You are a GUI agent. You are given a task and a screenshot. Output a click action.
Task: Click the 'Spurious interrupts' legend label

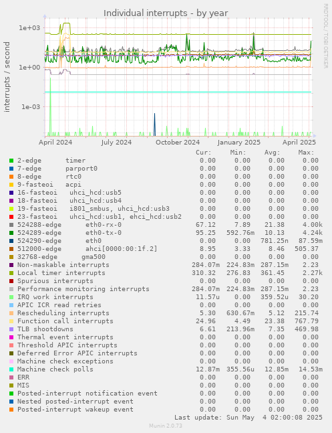pos(55,280)
